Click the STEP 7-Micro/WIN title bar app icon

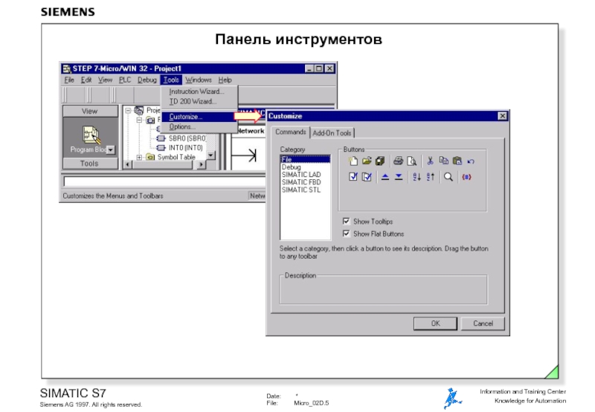coord(67,68)
